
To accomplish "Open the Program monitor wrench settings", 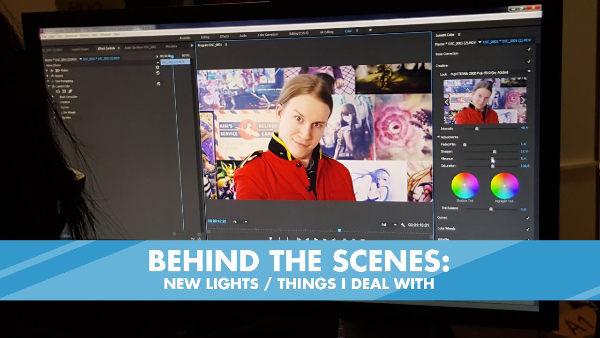I will (x=403, y=225).
